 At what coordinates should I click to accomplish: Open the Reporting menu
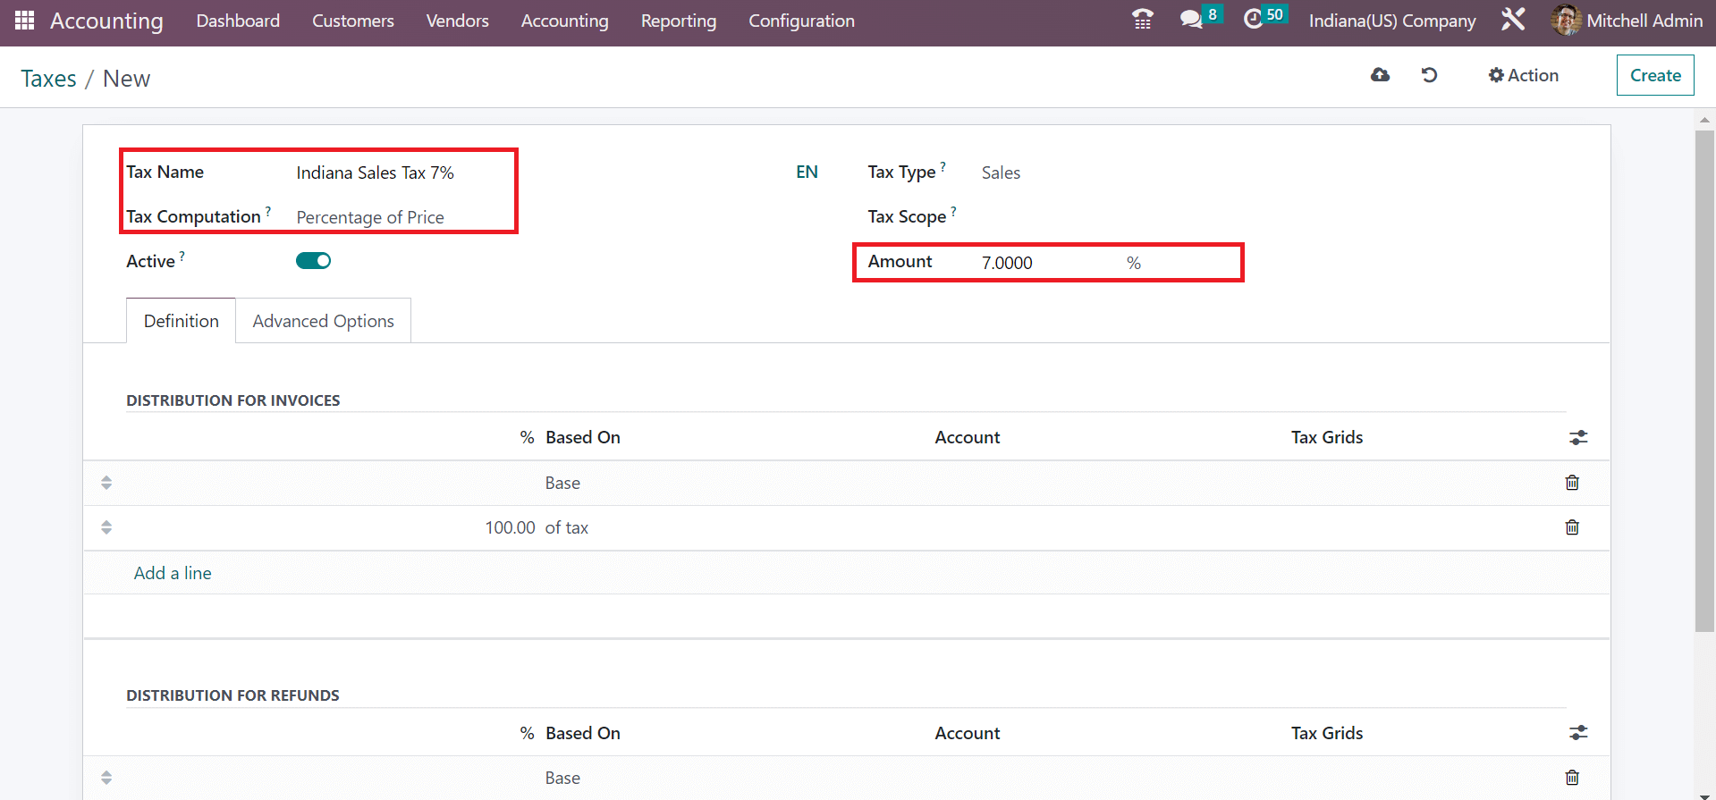click(x=679, y=21)
